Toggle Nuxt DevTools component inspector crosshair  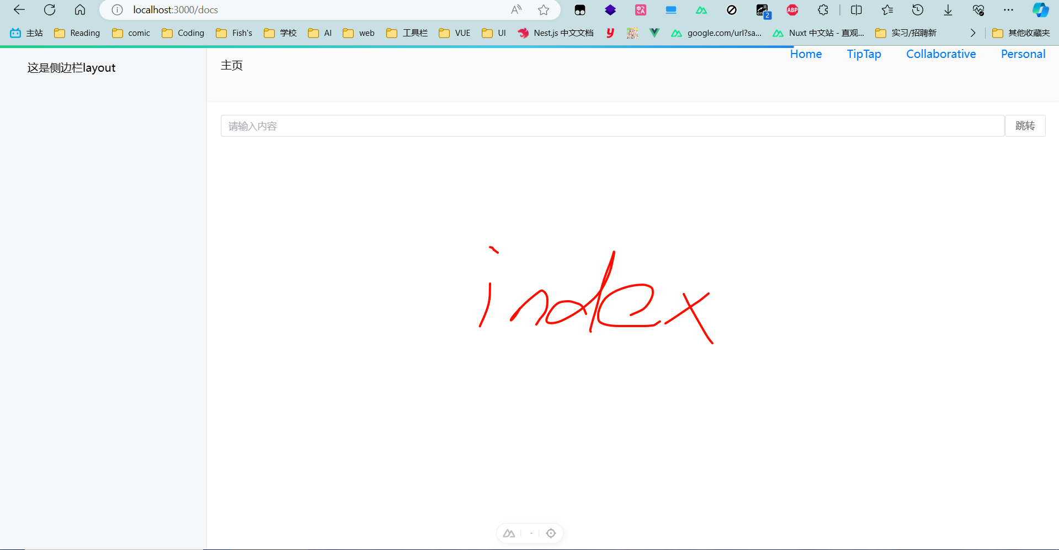coord(551,533)
